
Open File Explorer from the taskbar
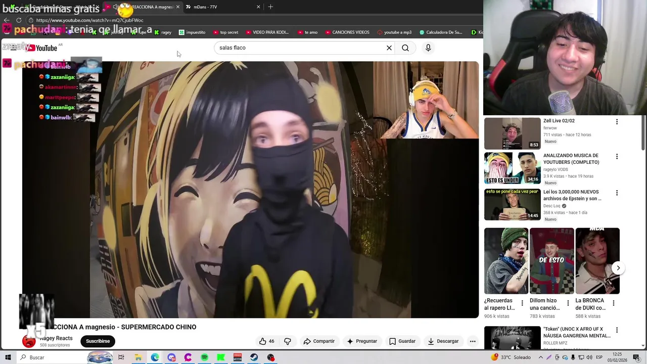click(x=138, y=357)
